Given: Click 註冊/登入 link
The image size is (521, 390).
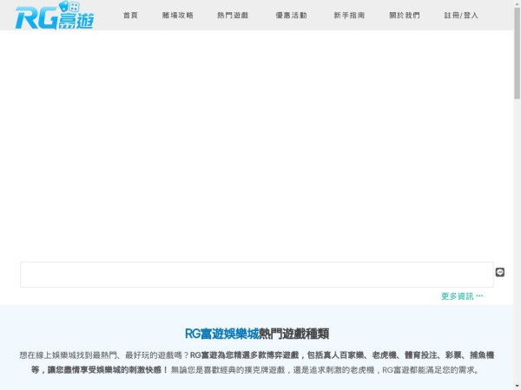Looking at the screenshot, I should 461,16.
